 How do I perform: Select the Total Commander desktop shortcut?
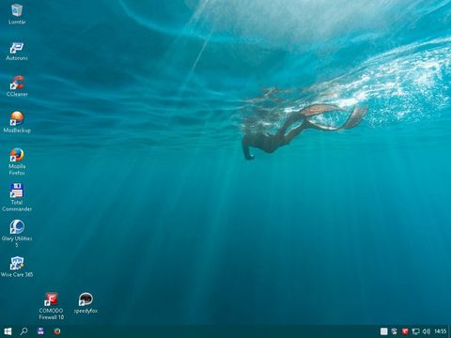(x=17, y=198)
